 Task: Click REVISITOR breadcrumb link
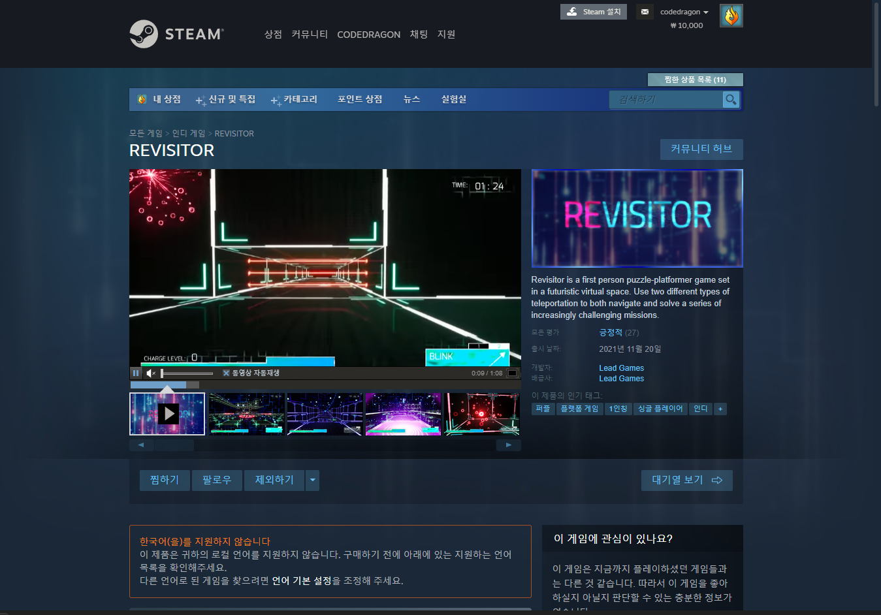coord(234,134)
